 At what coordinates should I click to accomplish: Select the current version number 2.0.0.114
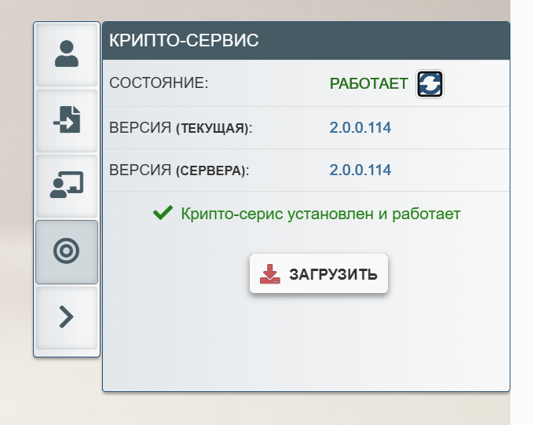point(360,127)
